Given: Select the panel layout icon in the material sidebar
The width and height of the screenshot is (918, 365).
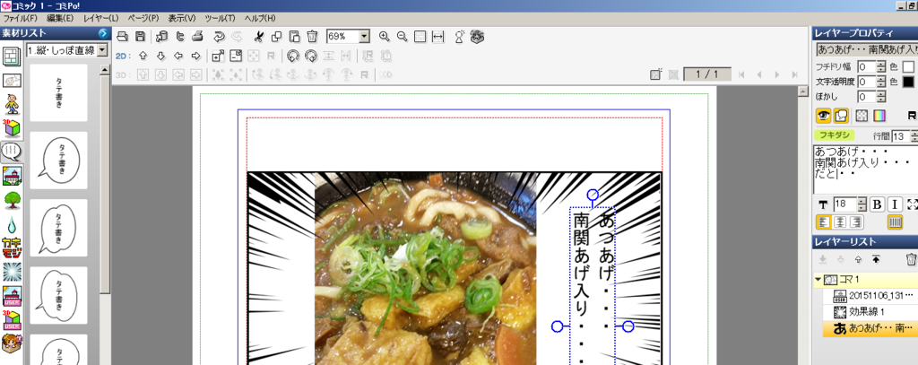Looking at the screenshot, I should (11, 56).
